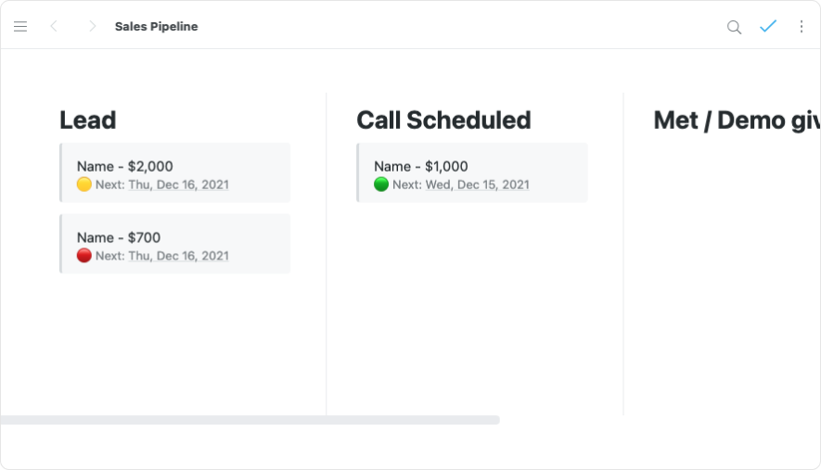Click the Wed, Dec 15, 2021 date
The image size is (821, 470).
point(479,184)
